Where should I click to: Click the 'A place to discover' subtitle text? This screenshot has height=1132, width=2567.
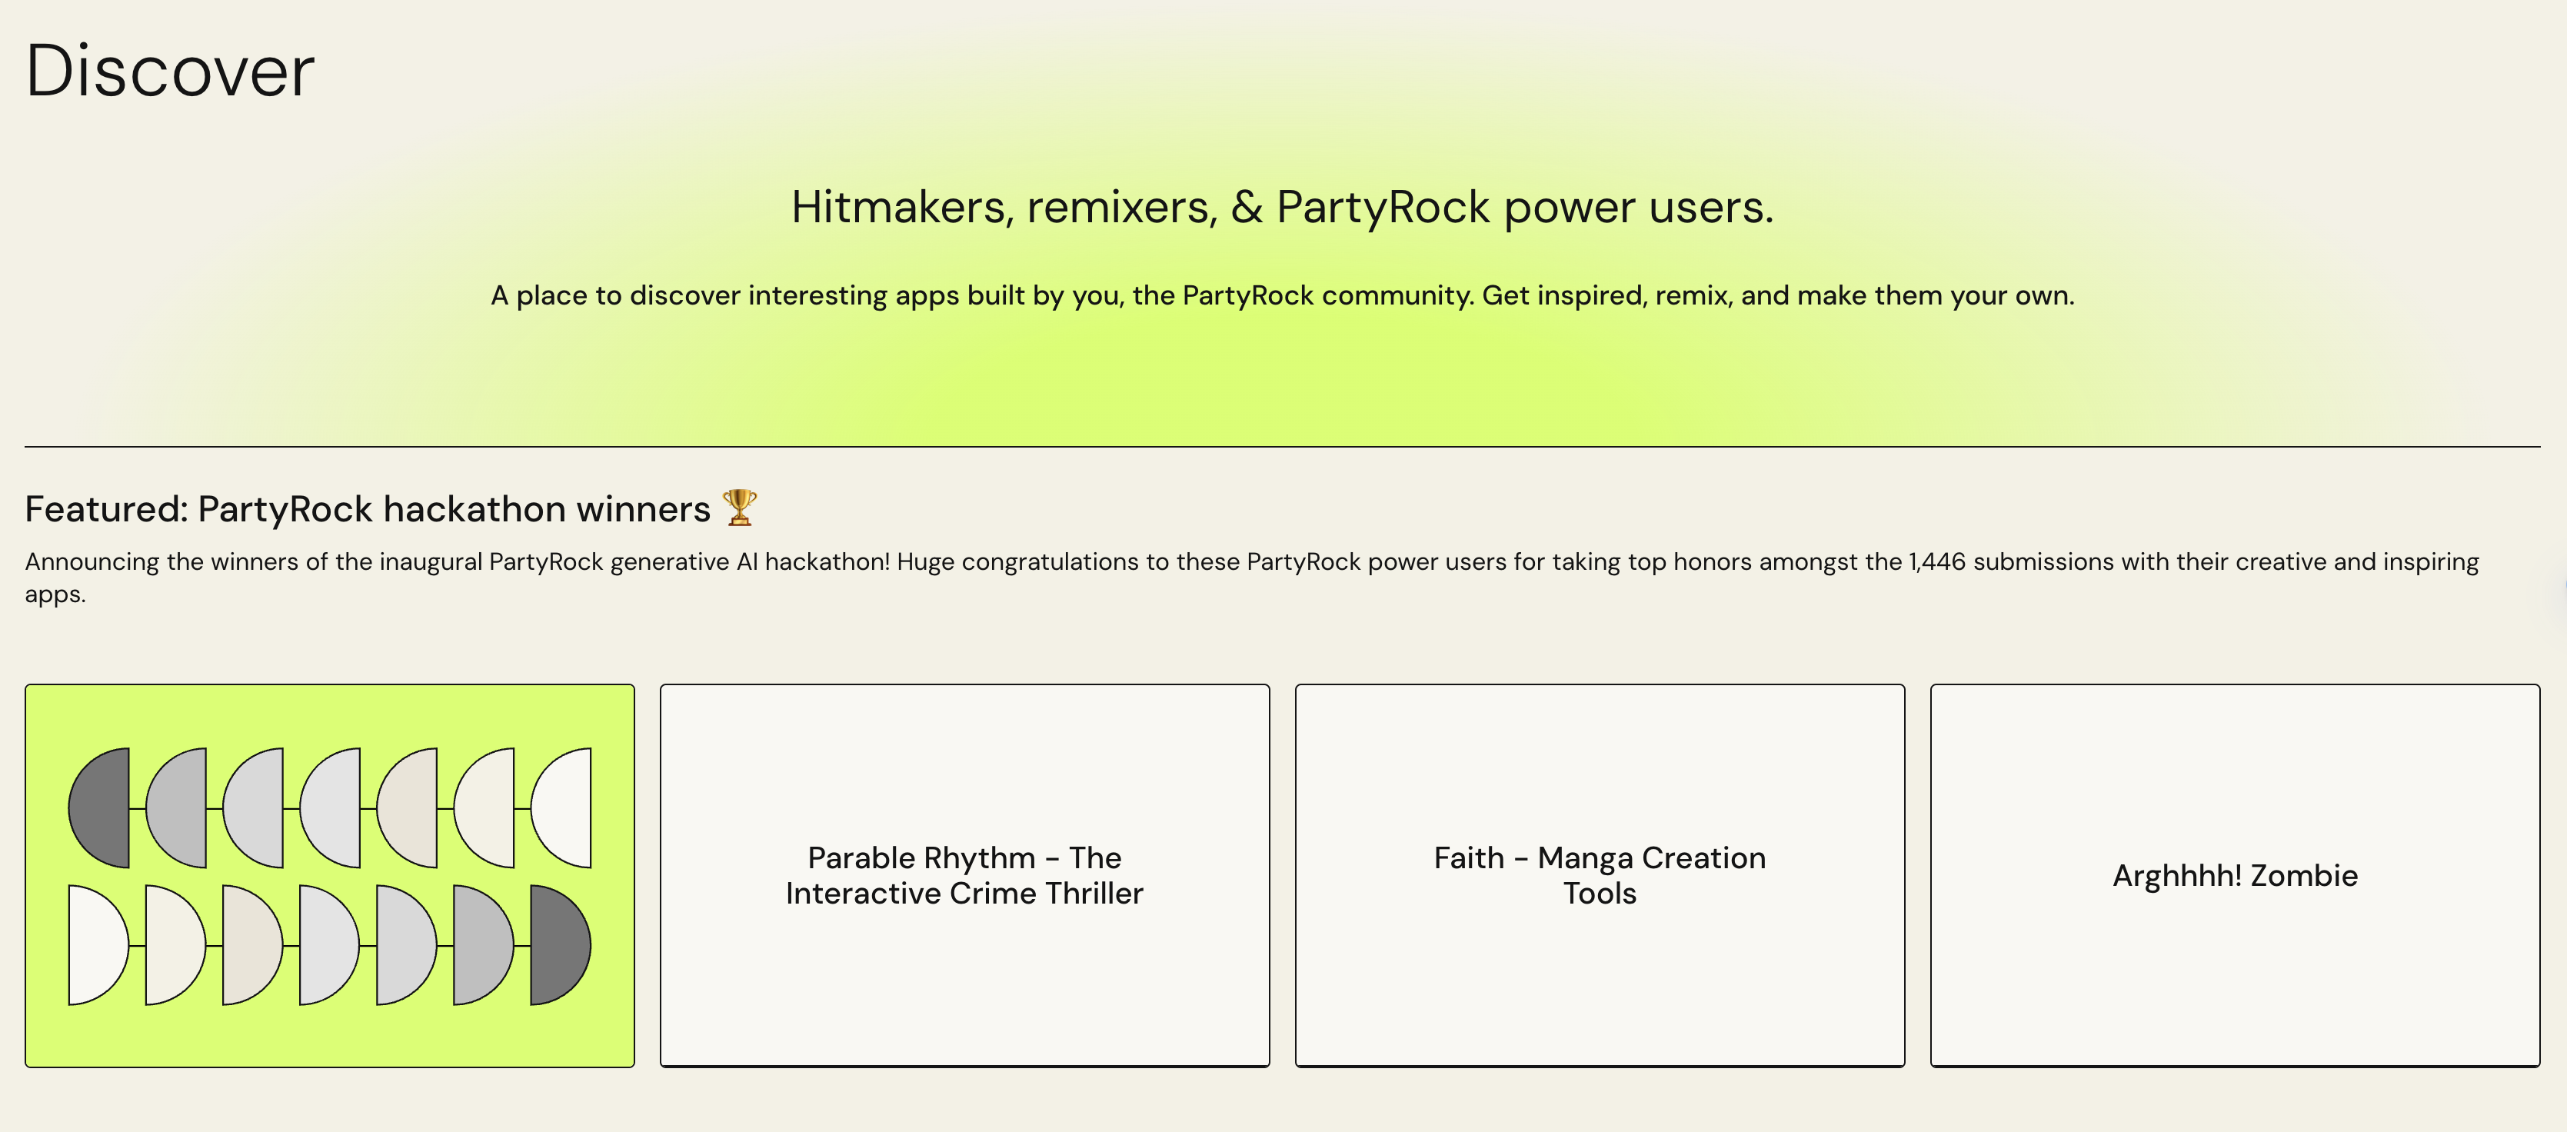pos(1281,296)
